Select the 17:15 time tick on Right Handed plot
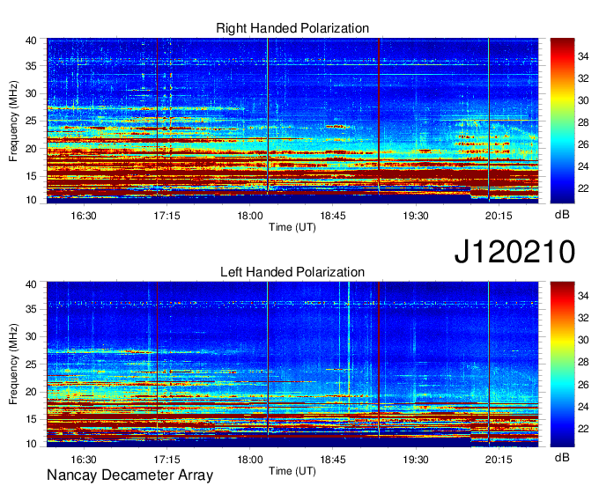This screenshot has height=486, width=599. tap(167, 216)
